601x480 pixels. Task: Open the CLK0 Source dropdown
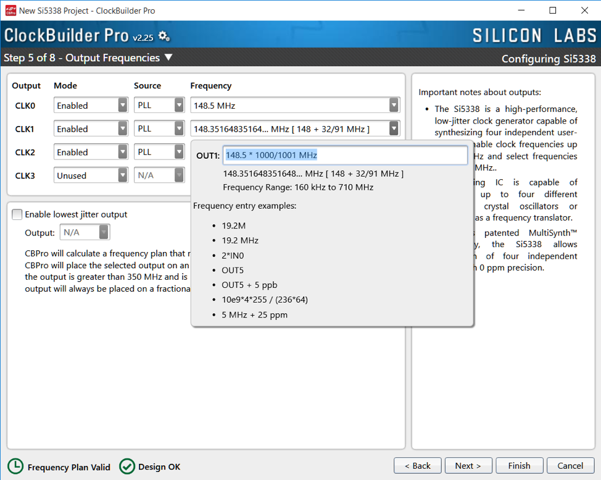[x=159, y=106]
